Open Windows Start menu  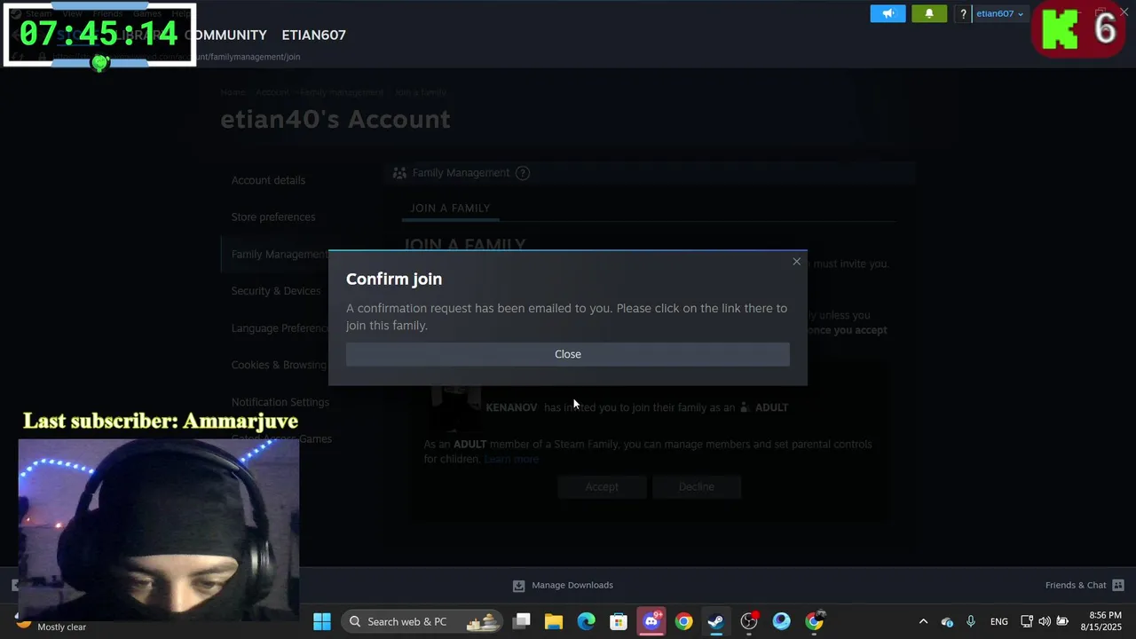coord(322,621)
